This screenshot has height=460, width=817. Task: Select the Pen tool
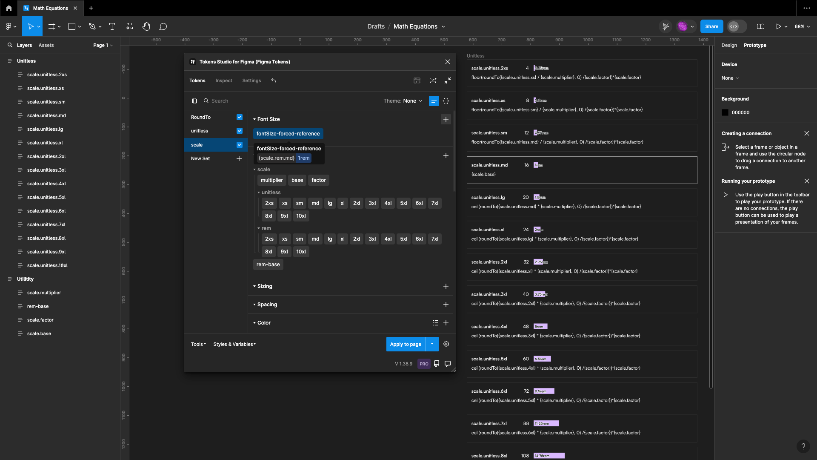[92, 26]
